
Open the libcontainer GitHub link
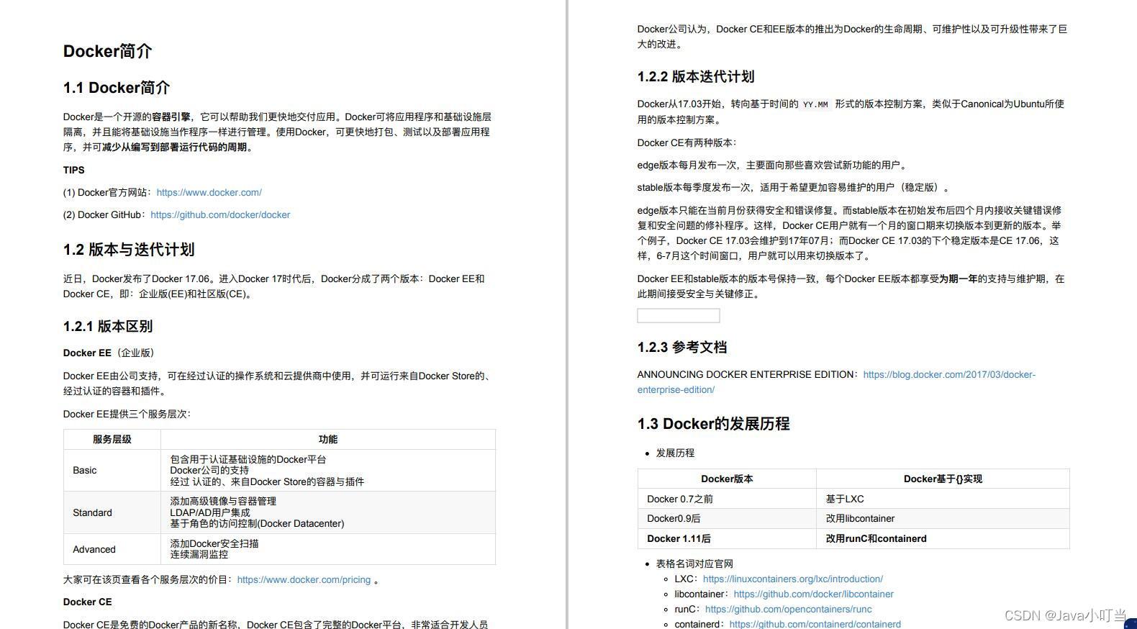813,594
